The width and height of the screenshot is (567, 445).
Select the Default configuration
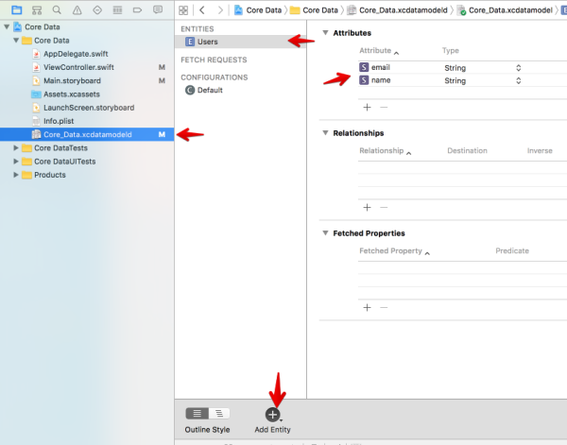pyautogui.click(x=210, y=90)
